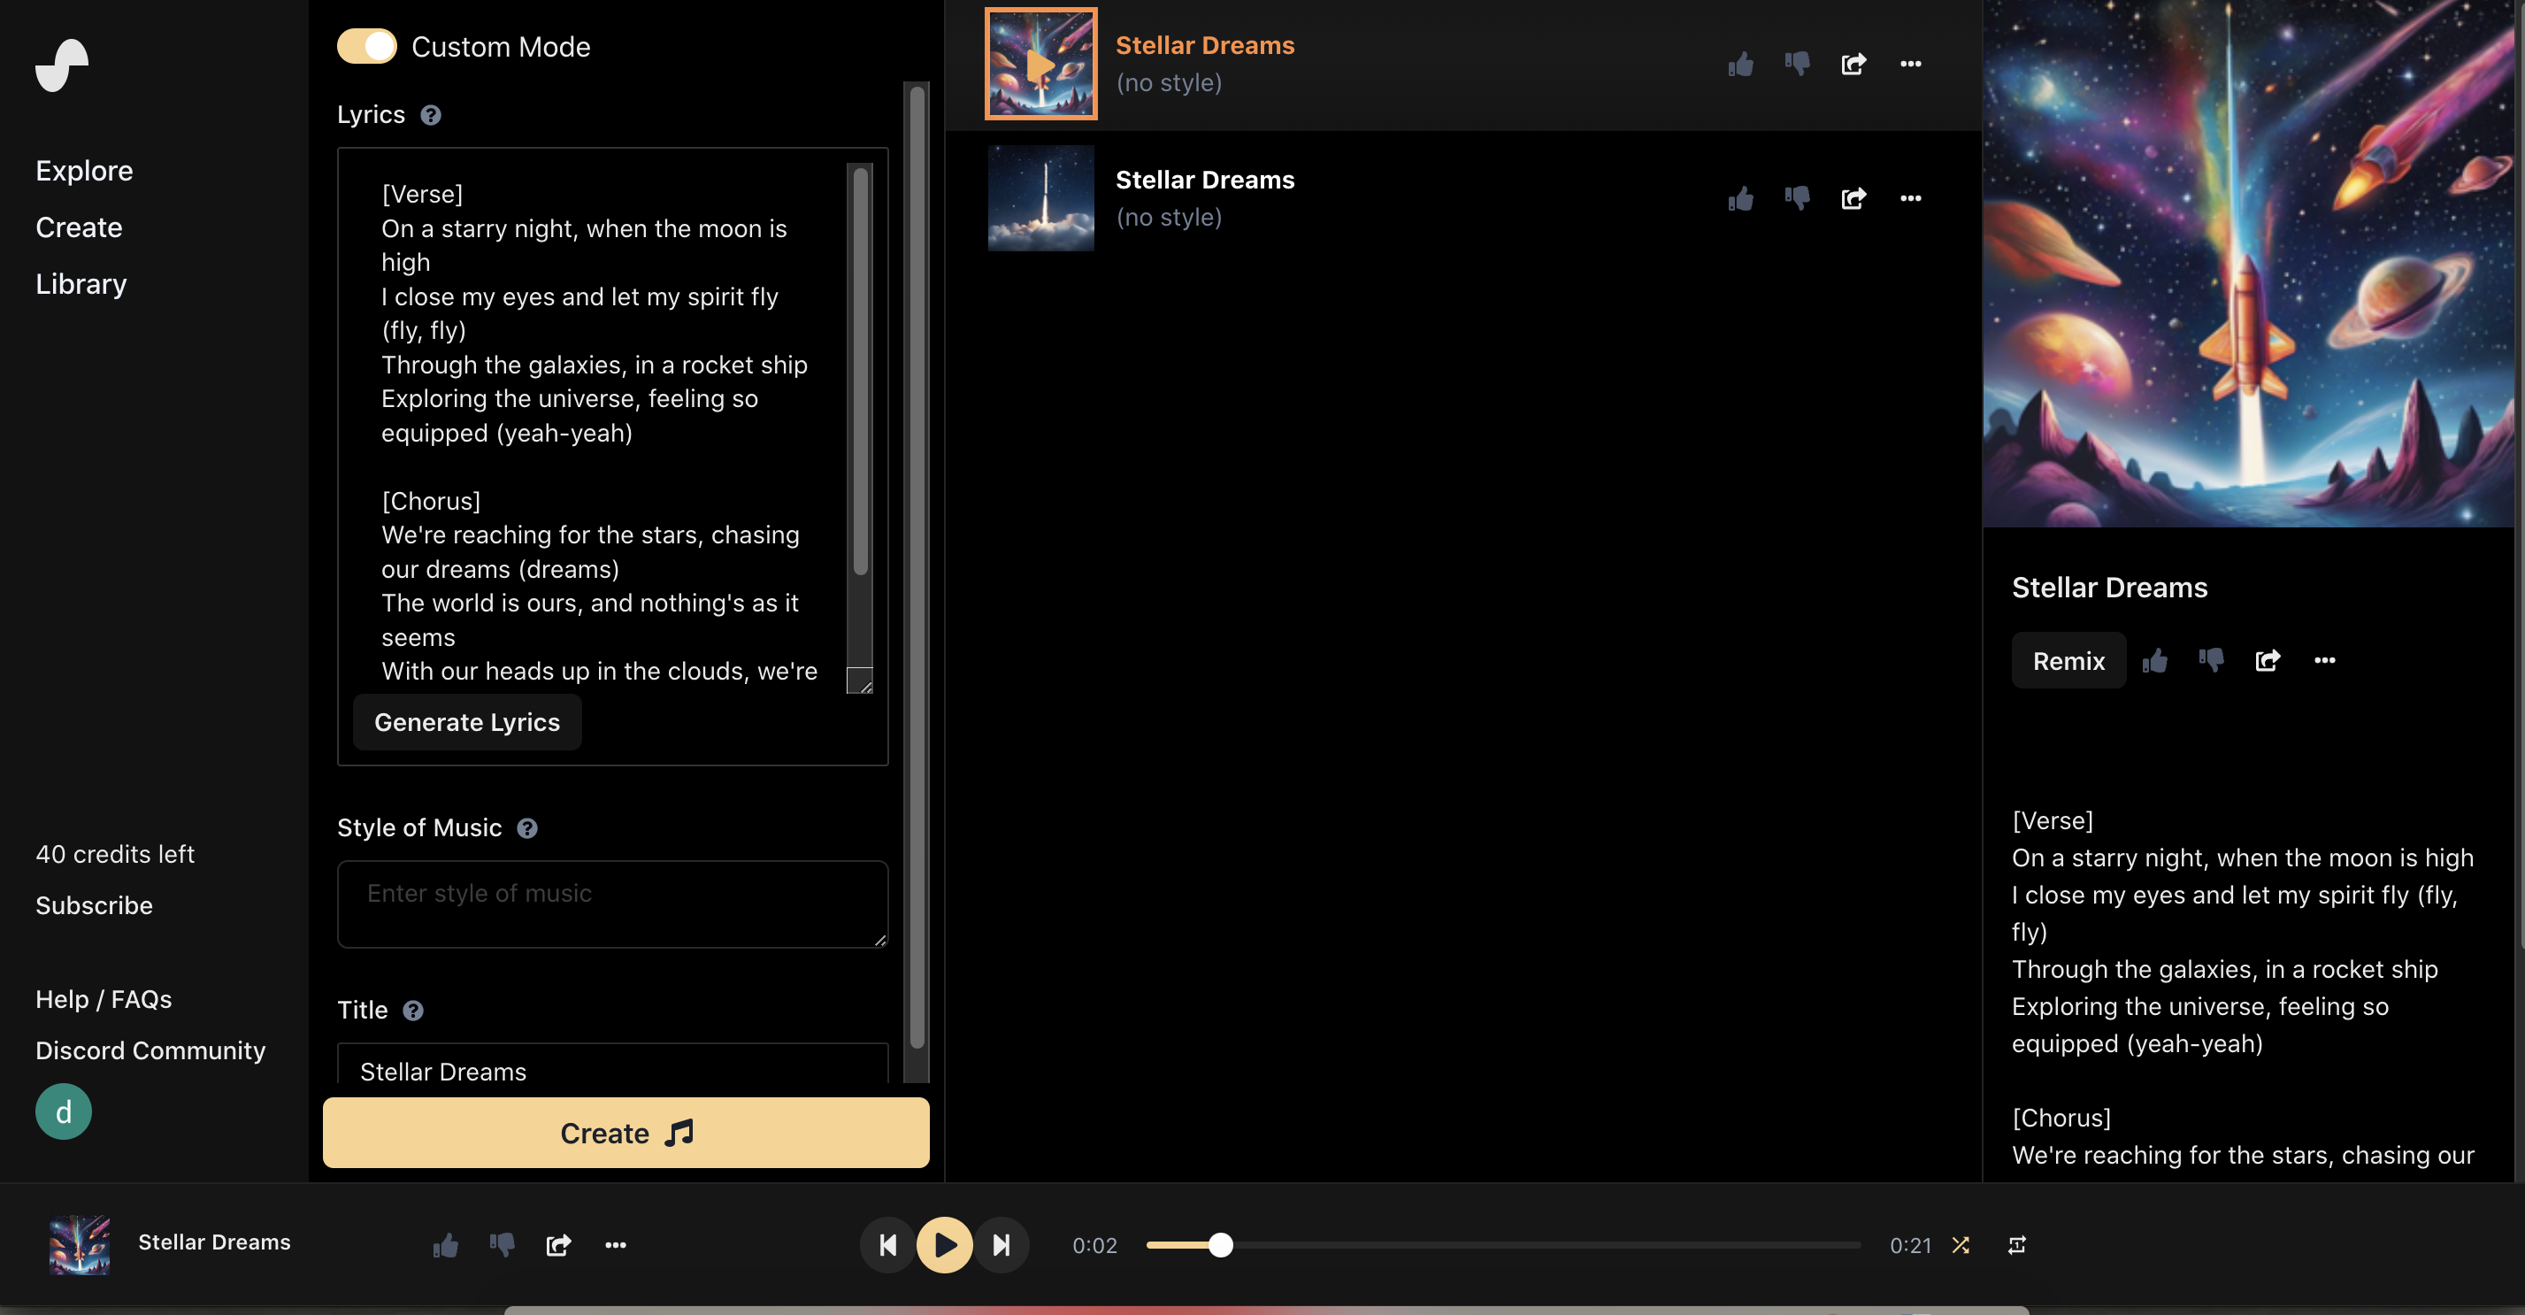2525x1315 pixels.
Task: Open the Lyrics help question mark
Action: point(430,115)
